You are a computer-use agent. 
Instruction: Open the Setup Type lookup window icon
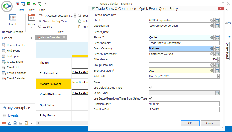click(x=217, y=93)
